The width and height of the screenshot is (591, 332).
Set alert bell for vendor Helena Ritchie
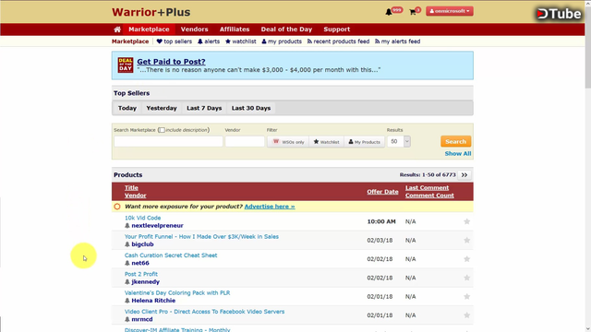[x=127, y=301]
